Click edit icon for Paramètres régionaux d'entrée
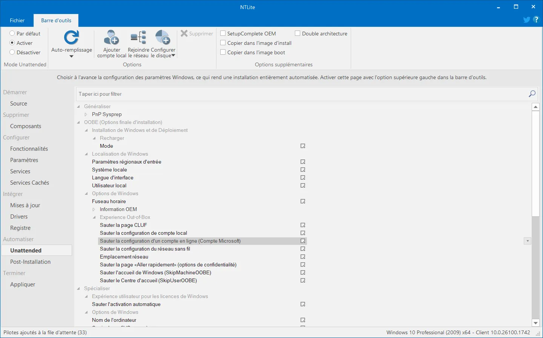The width and height of the screenshot is (543, 338). (303, 162)
